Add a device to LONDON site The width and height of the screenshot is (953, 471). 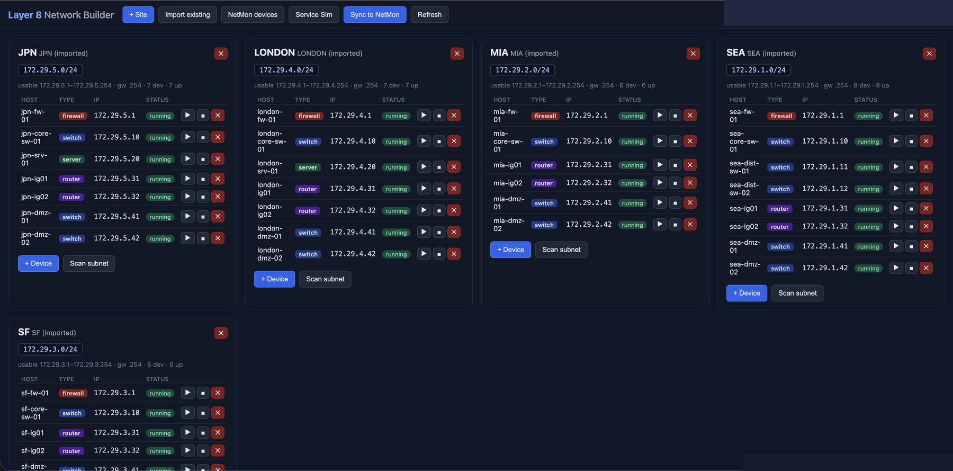tap(274, 279)
